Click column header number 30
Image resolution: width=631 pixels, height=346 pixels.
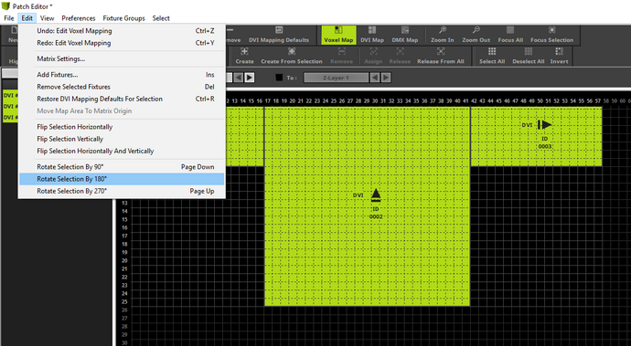click(x=375, y=100)
